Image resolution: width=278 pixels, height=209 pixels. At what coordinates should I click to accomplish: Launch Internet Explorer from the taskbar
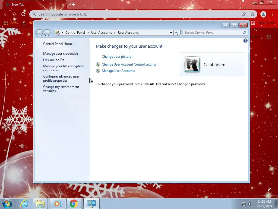point(24,204)
